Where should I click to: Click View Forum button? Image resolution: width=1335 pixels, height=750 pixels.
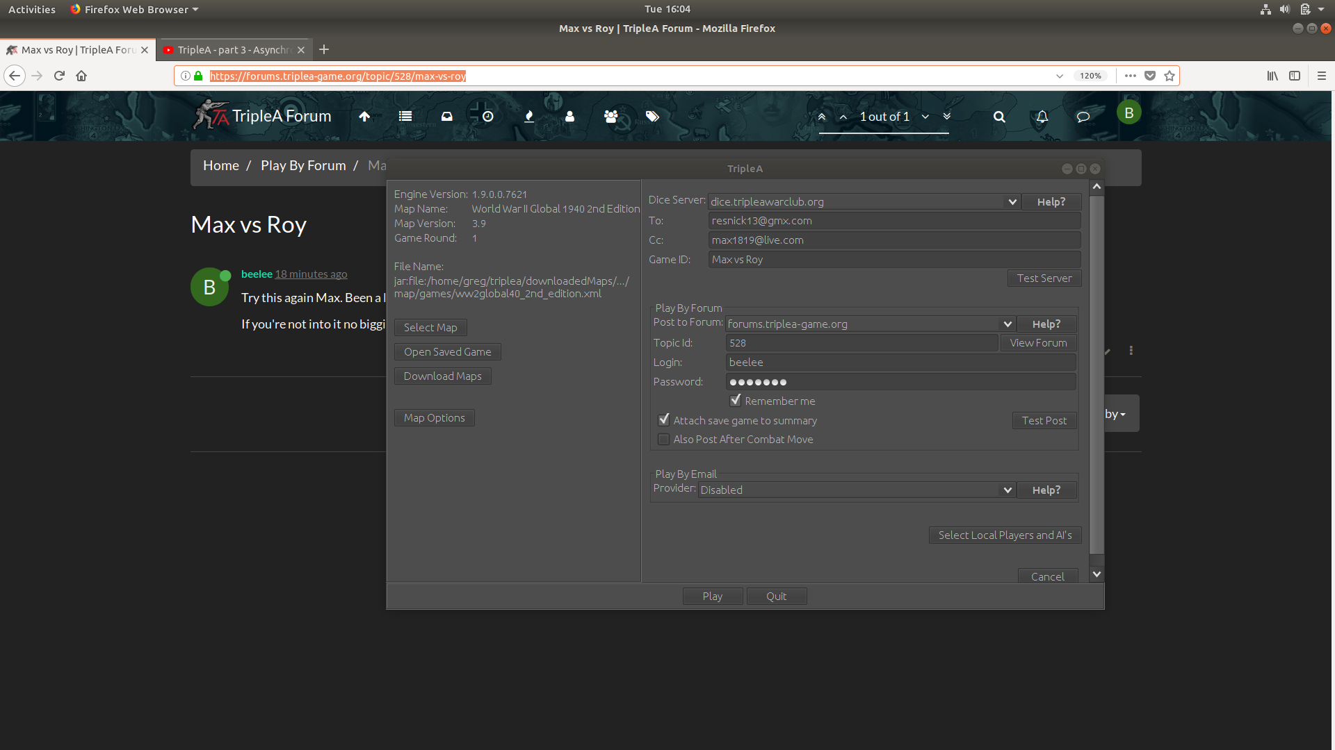(x=1038, y=342)
